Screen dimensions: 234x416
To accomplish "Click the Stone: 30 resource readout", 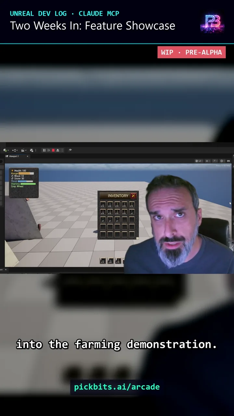I will click(18, 179).
